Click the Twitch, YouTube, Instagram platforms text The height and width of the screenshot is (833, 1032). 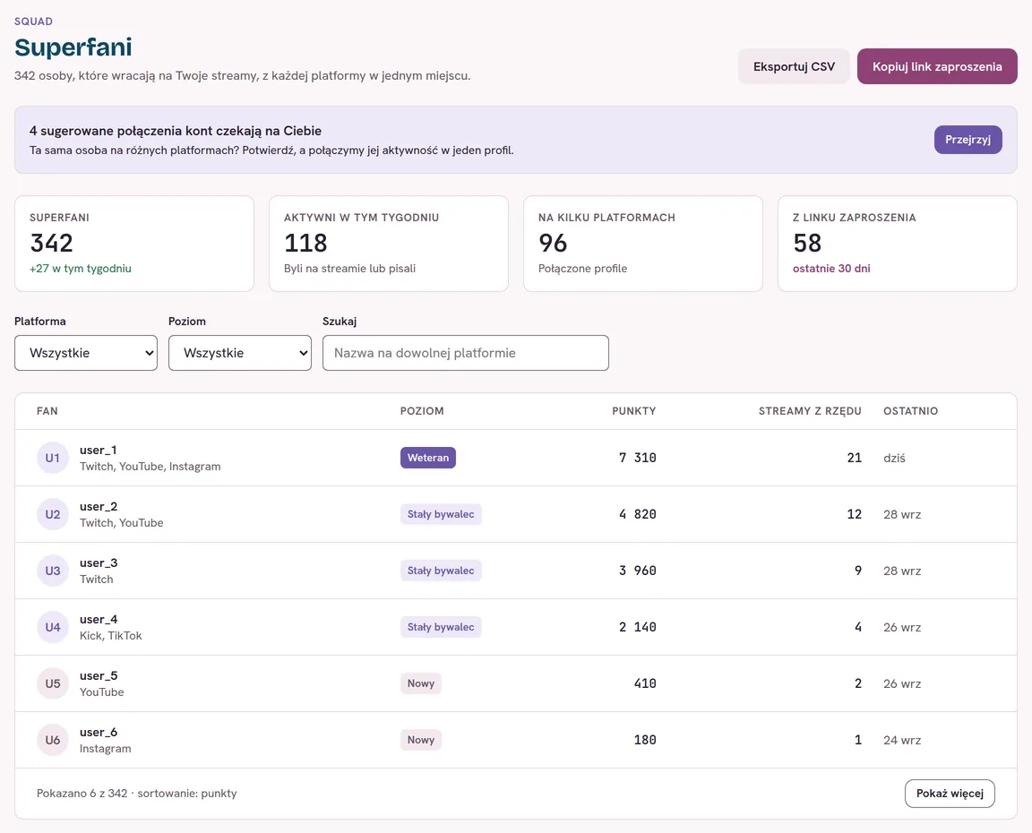150,467
